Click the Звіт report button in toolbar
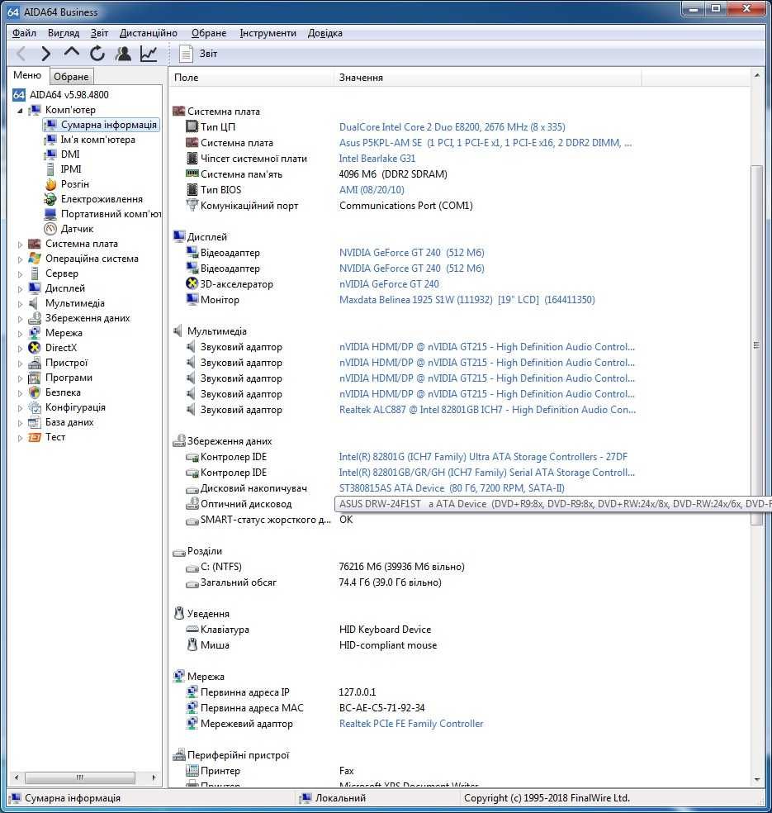772x813 pixels. pos(198,54)
